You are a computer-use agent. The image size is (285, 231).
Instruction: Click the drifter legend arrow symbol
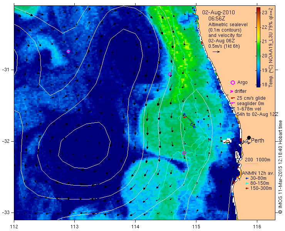click(232, 91)
